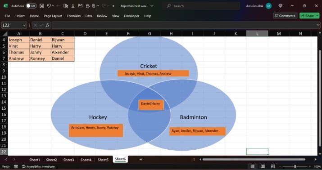This screenshot has height=170, width=322.
Task: Click previous sheet navigation arrow
Action: (6, 159)
